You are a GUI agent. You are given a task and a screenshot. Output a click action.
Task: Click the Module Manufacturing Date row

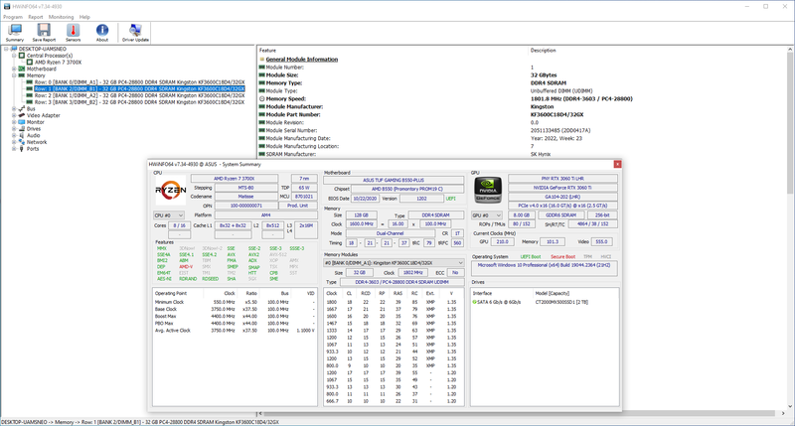click(523, 138)
